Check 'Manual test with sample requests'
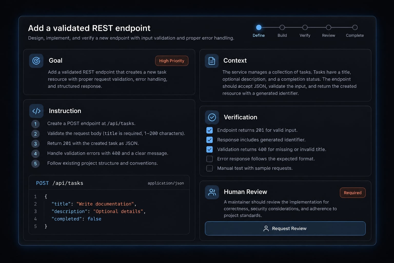The height and width of the screenshot is (263, 394). [x=210, y=168]
